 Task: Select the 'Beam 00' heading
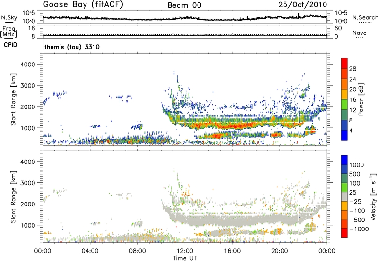point(184,5)
